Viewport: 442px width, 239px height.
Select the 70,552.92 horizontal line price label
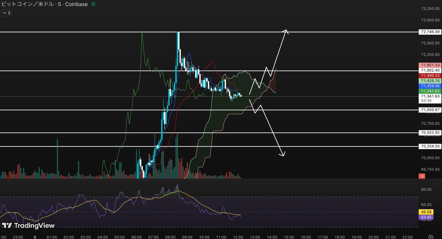tap(430, 133)
